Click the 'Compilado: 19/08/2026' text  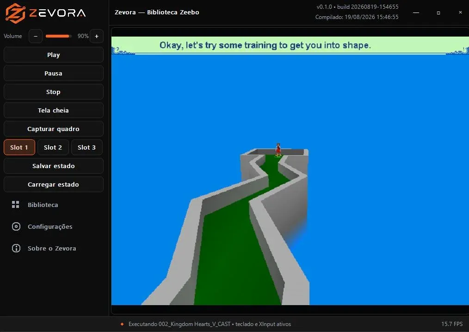click(x=357, y=17)
